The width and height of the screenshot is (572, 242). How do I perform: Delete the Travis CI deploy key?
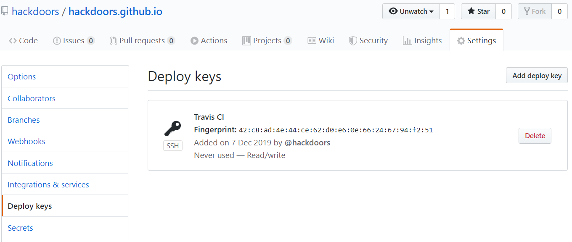click(x=535, y=136)
